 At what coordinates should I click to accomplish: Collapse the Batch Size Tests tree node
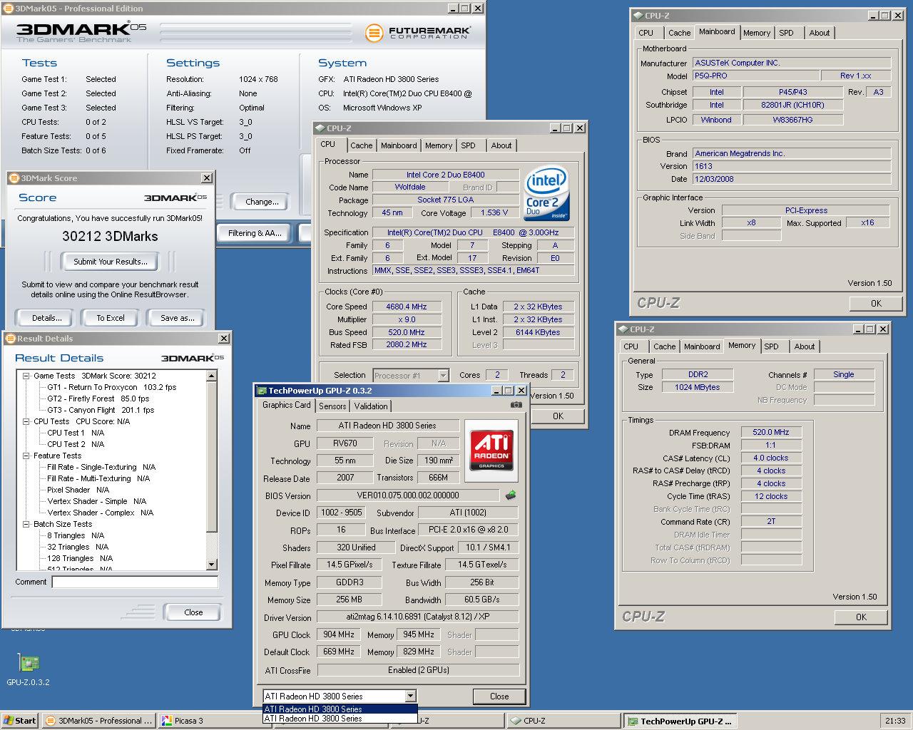point(26,524)
